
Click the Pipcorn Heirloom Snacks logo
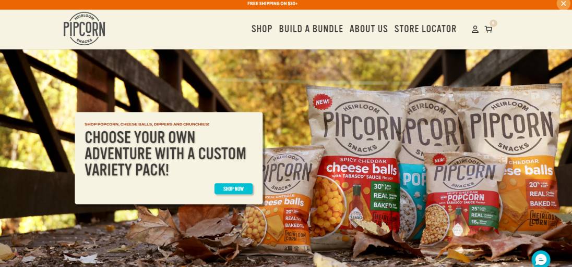point(84,29)
